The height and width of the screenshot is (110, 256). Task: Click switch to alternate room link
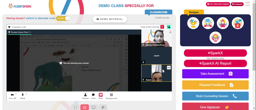pos(40,18)
